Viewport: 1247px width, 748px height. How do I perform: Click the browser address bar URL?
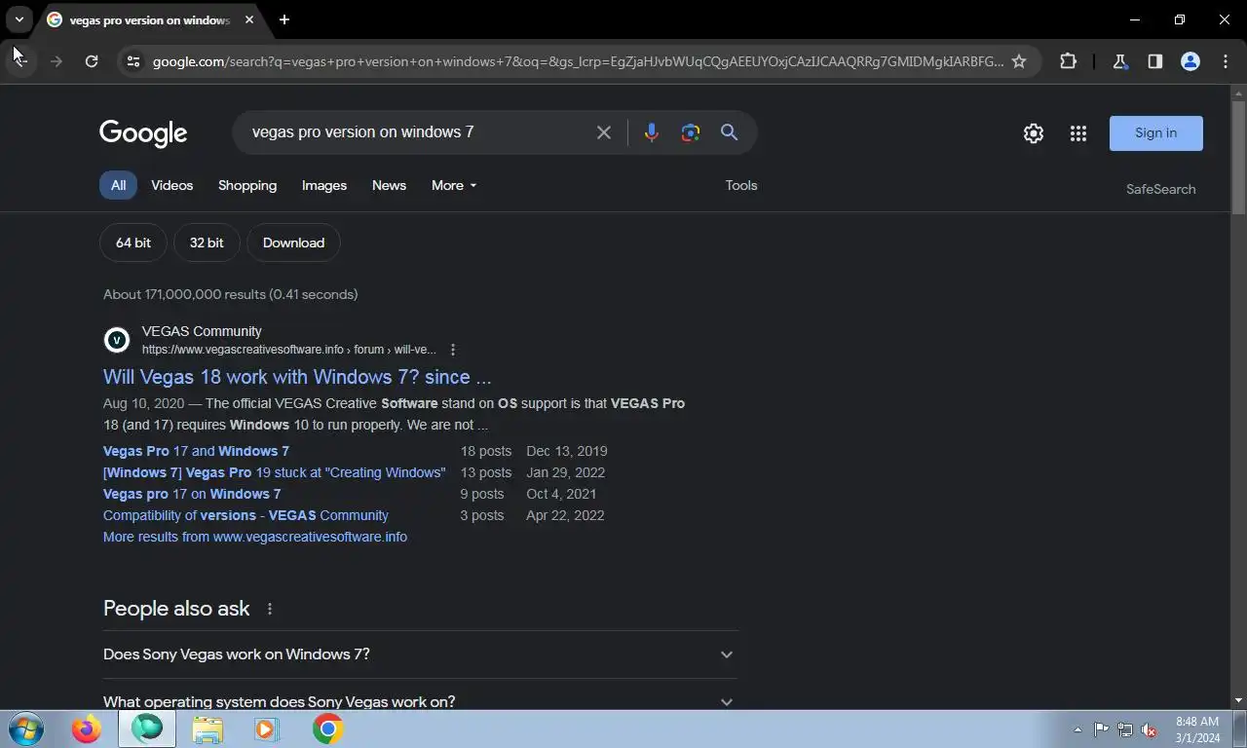point(578,61)
